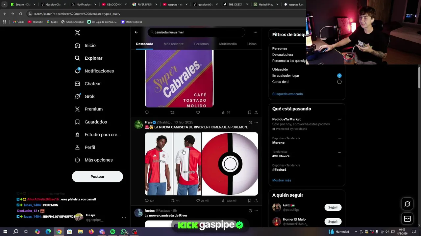This screenshot has width=421, height=236.
Task: Follow the @paaulligz account
Action: click(x=333, y=207)
